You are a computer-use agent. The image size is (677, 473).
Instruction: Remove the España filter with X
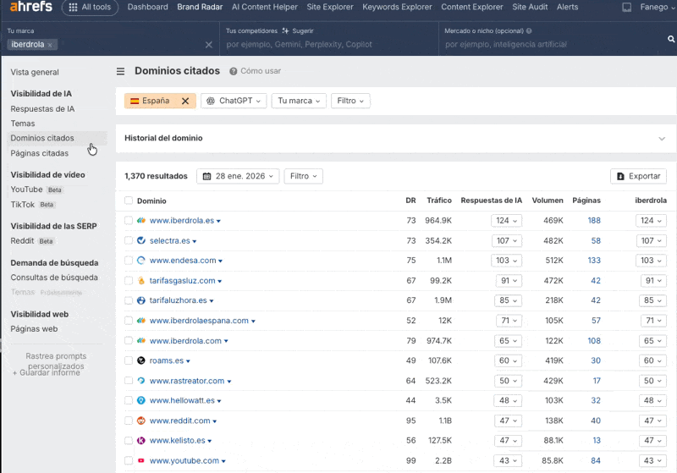click(185, 101)
